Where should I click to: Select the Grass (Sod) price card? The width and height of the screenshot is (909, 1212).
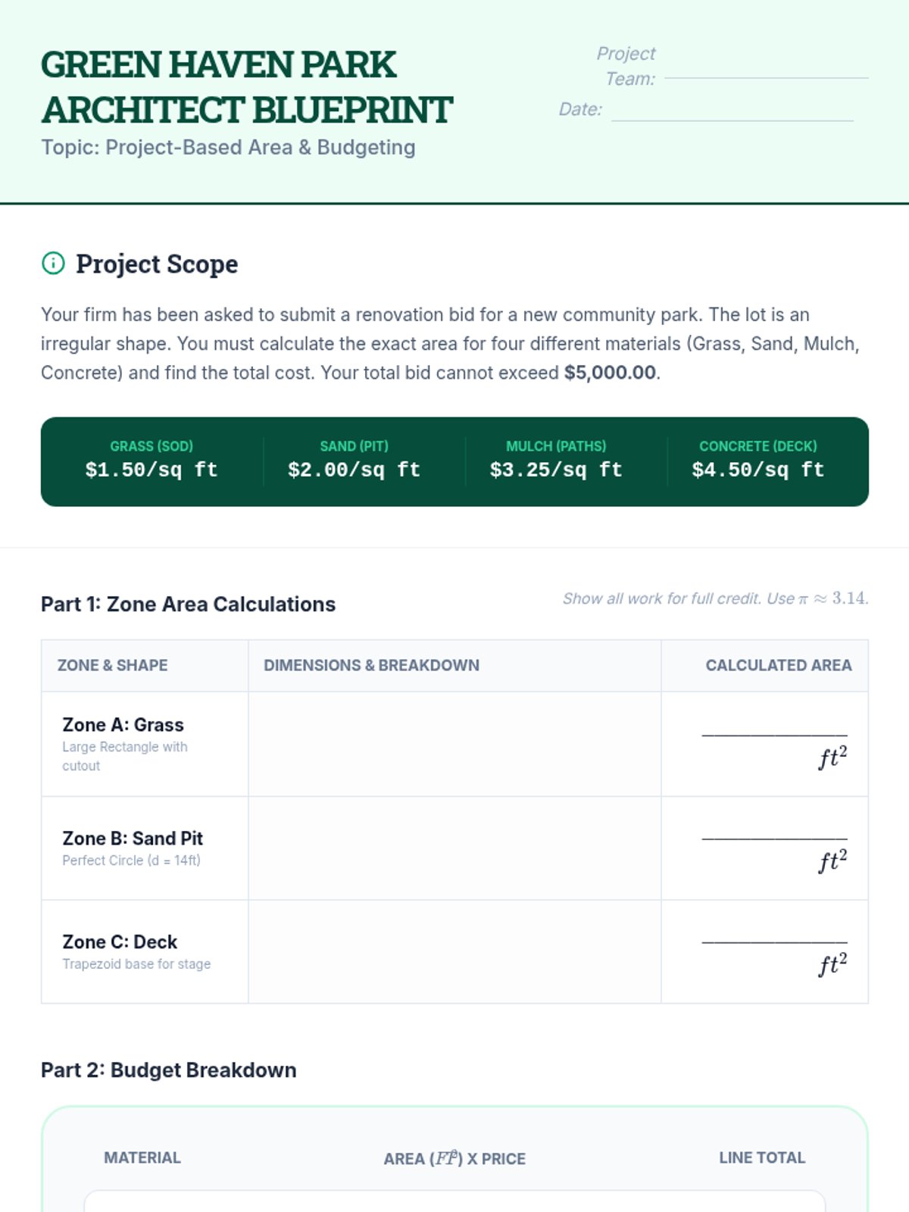[x=151, y=461]
